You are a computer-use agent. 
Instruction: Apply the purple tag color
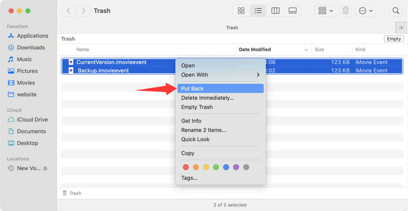[x=236, y=167]
